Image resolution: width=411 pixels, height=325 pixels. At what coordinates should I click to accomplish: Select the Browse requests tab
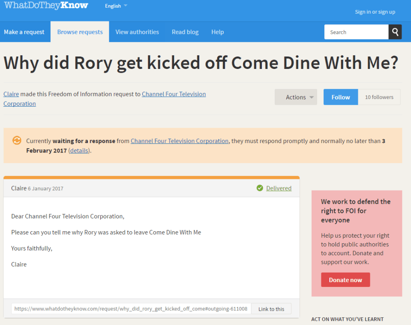pyautogui.click(x=80, y=32)
